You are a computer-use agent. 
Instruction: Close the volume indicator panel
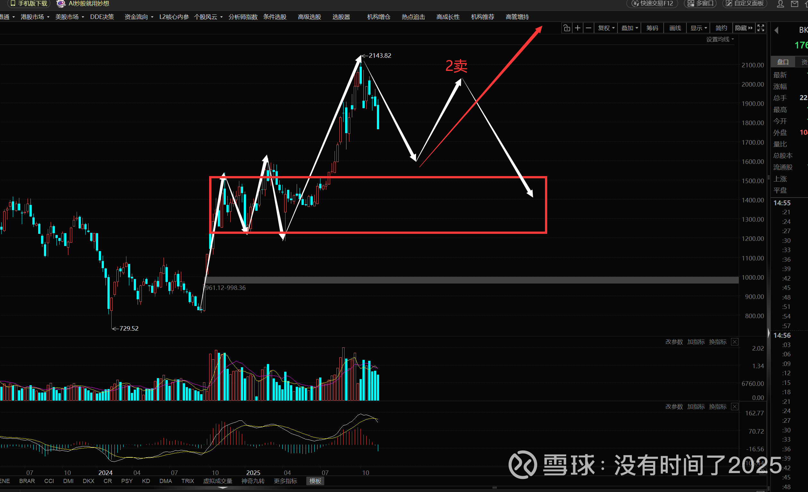[735, 342]
